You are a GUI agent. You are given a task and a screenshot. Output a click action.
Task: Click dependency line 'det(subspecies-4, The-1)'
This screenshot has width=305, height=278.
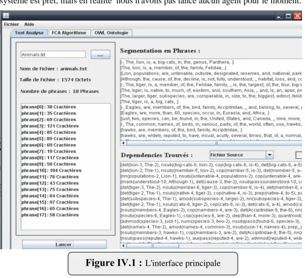click(211, 199)
